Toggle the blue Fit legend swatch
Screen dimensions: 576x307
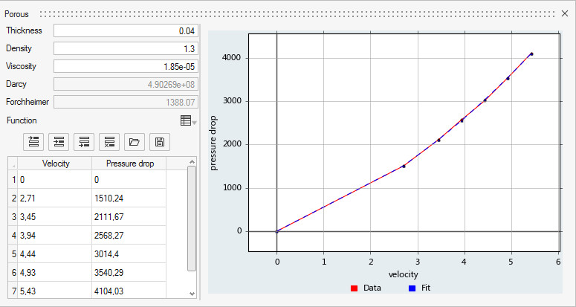412,288
